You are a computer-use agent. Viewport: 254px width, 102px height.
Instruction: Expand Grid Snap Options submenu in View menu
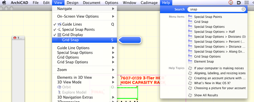click(84, 62)
